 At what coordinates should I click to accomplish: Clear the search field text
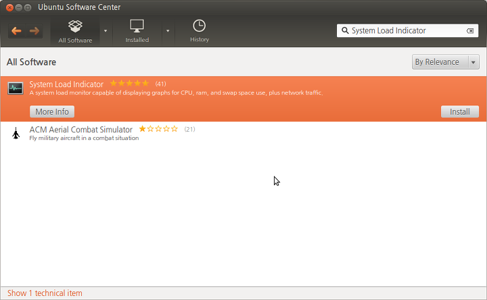[x=470, y=30]
